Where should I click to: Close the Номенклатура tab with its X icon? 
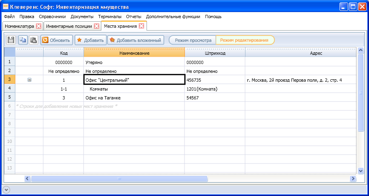(39, 26)
